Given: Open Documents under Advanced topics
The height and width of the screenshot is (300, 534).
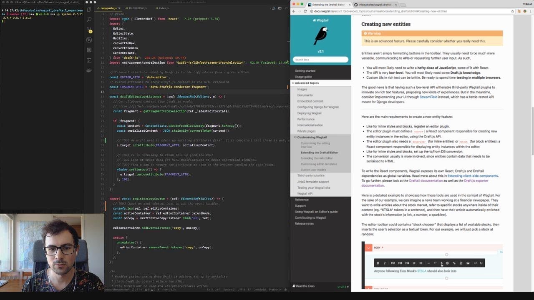Looking at the screenshot, I should point(305,95).
